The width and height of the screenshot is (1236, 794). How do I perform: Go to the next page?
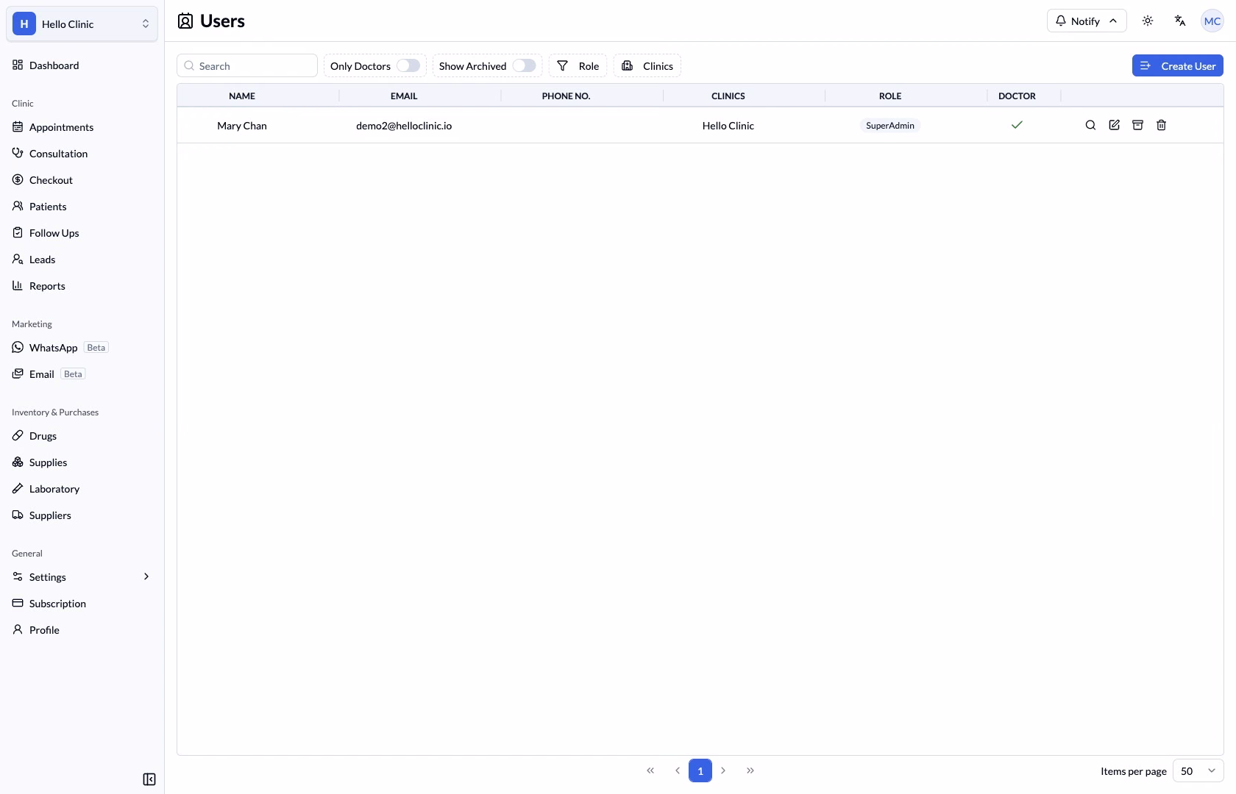coord(723,770)
